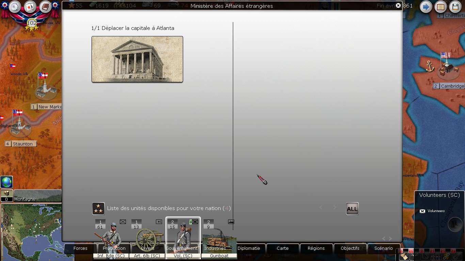Open the game options gear icon
Image resolution: width=465 pixels, height=261 pixels.
click(14, 7)
